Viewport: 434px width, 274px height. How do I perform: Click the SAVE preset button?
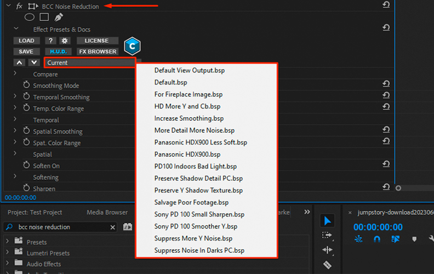click(26, 52)
